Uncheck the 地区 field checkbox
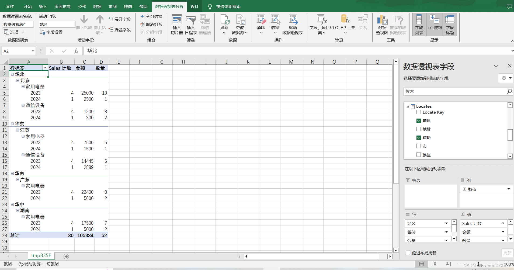This screenshot has height=270, width=514. point(419,121)
